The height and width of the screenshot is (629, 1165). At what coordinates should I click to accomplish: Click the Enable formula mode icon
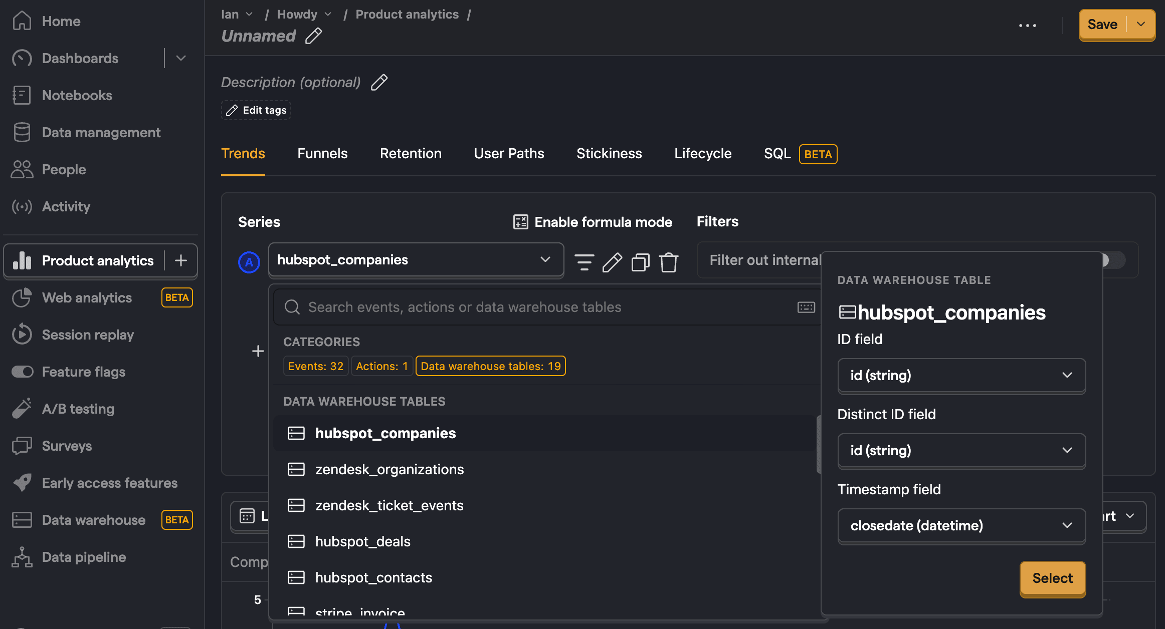518,221
